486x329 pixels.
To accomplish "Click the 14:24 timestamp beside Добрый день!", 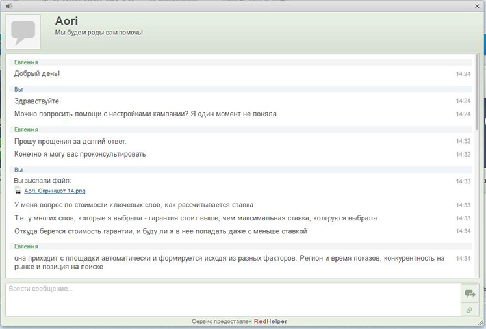I will 463,74.
